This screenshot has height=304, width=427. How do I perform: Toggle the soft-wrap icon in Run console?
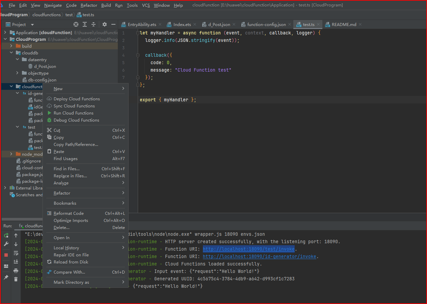pos(16,253)
